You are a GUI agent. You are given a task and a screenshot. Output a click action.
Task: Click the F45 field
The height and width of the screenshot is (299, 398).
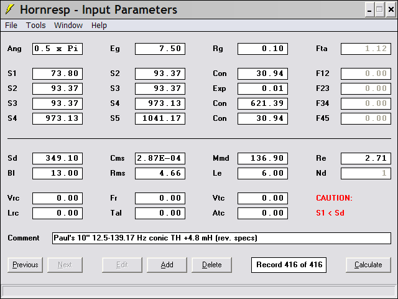tap(366, 118)
